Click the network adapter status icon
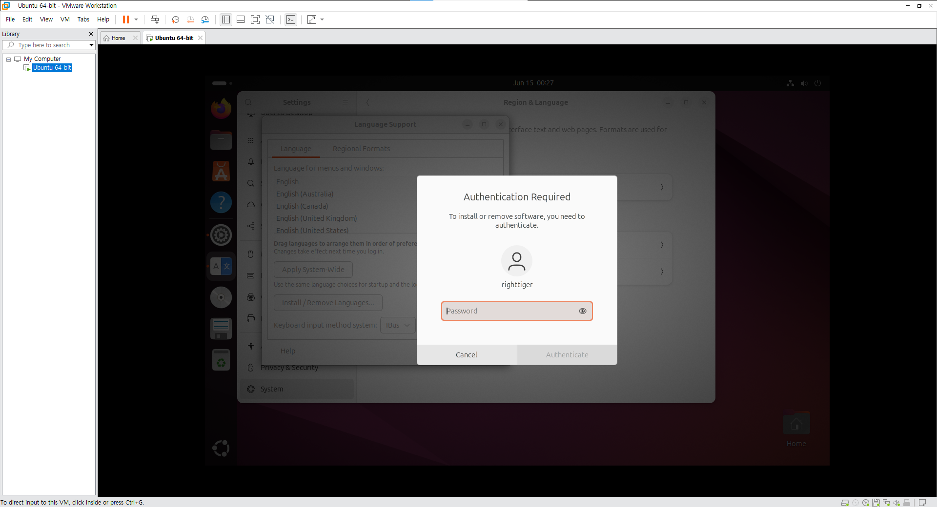Image resolution: width=937 pixels, height=507 pixels. point(886,503)
